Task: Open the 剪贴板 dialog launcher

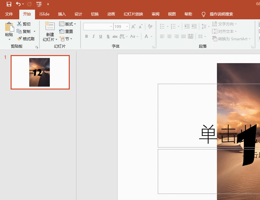Action: click(37, 47)
